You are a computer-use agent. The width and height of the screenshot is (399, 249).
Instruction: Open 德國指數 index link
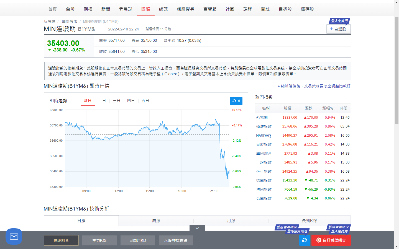(264, 180)
